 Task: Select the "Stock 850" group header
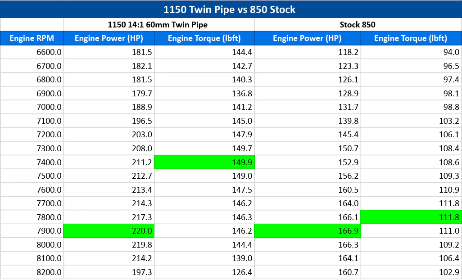(357, 25)
